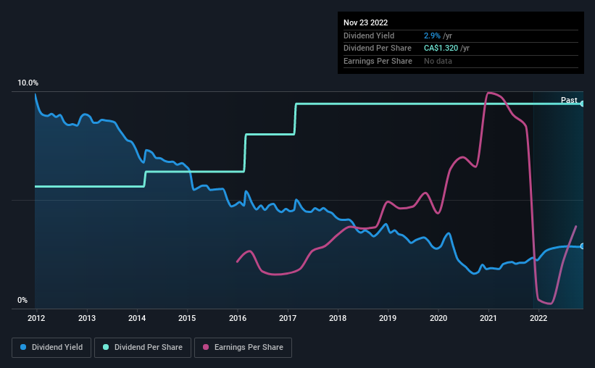
Task: Click the Dividend Yield line end marker
Action: (583, 246)
